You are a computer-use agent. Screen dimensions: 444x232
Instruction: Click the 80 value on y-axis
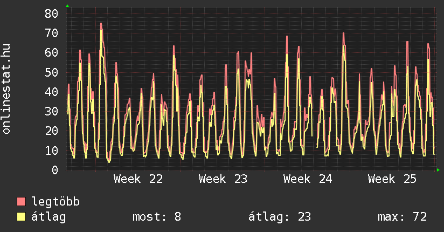point(51,13)
